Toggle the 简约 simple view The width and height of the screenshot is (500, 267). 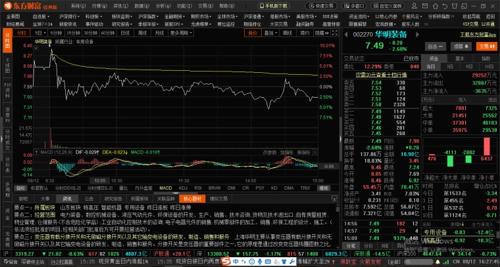point(305,33)
